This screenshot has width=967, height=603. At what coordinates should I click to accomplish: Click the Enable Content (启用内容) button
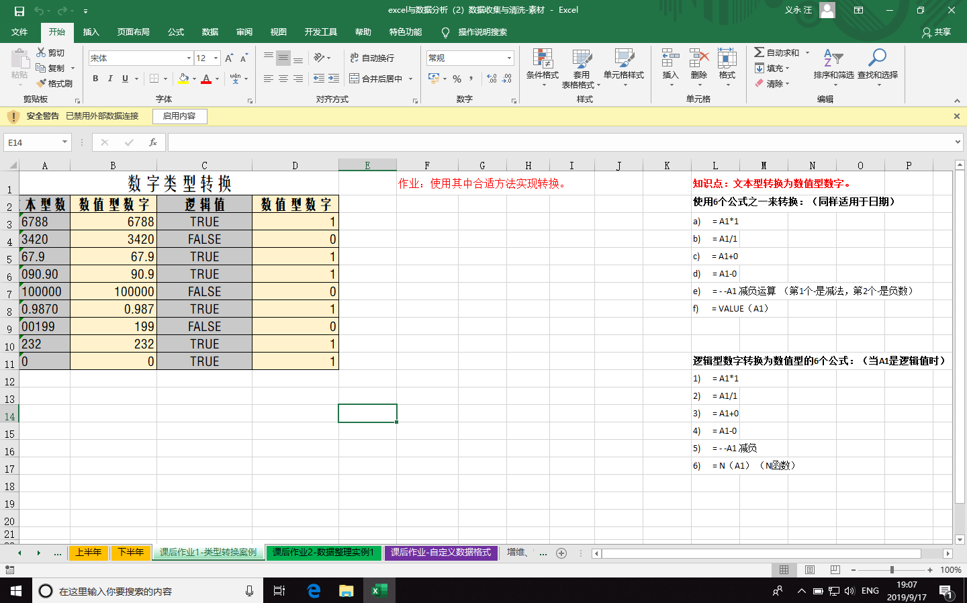click(179, 116)
